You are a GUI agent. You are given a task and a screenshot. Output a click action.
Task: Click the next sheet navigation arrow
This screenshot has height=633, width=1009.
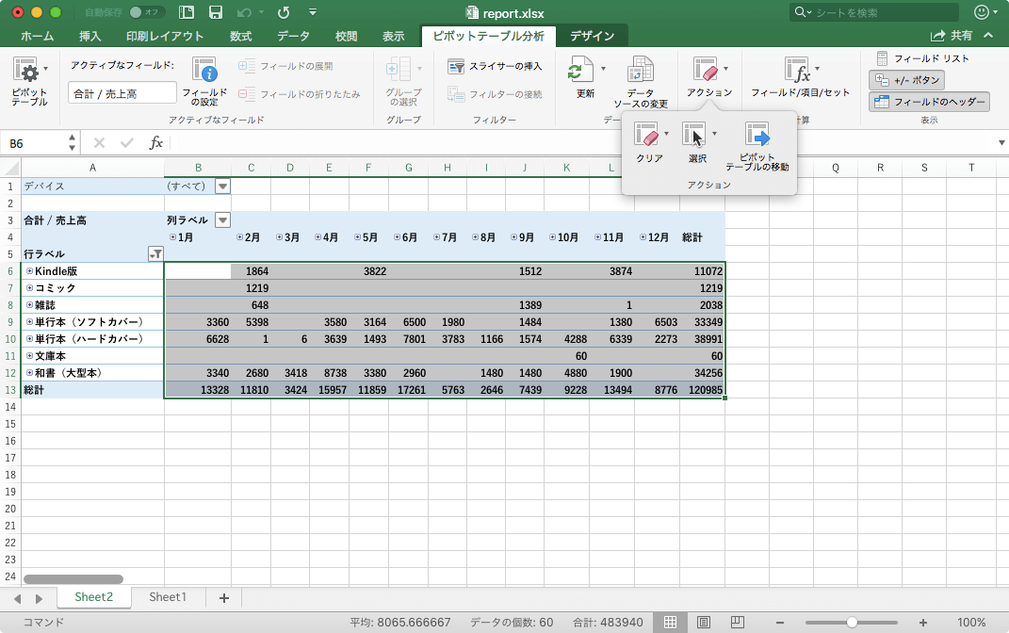click(39, 599)
